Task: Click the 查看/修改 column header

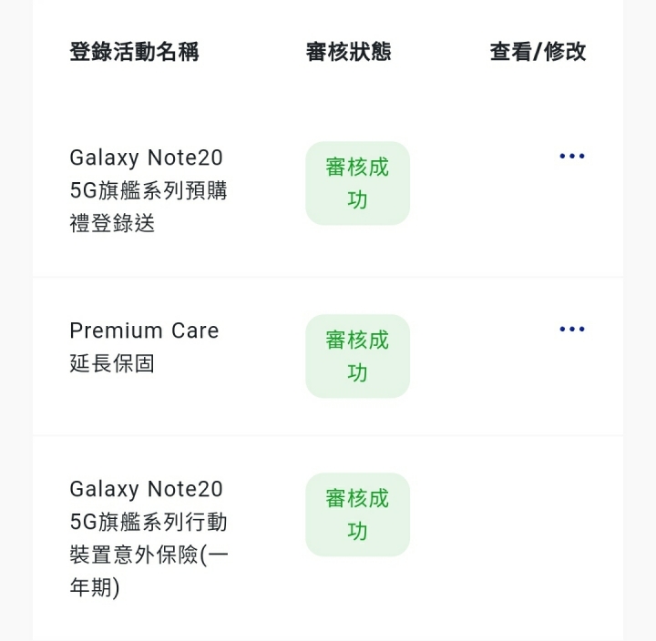Action: point(538,52)
